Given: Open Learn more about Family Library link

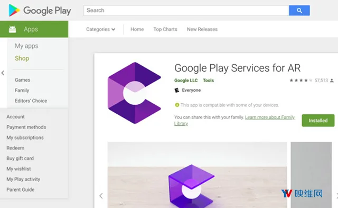Looking at the screenshot, I should tap(270, 117).
